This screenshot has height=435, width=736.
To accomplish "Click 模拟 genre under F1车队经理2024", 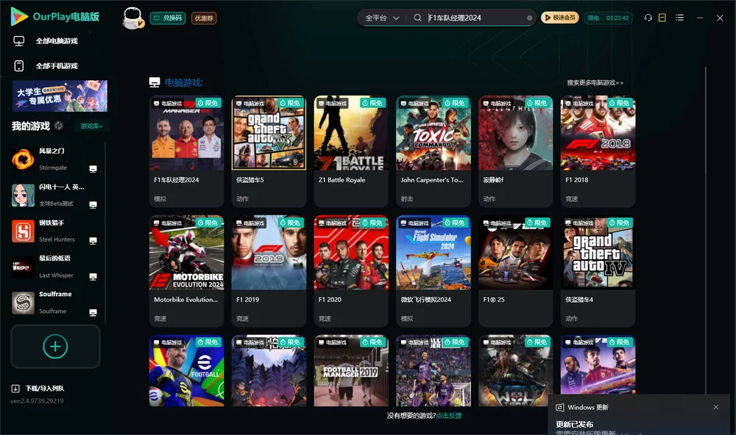I will click(x=160, y=198).
